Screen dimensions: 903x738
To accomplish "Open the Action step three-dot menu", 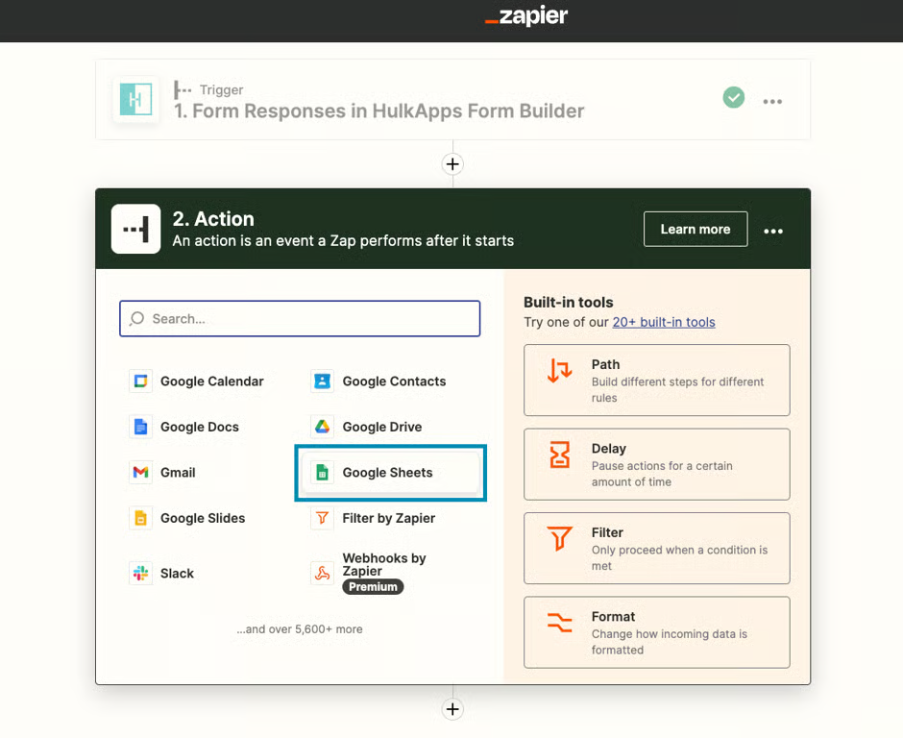I will pos(773,231).
